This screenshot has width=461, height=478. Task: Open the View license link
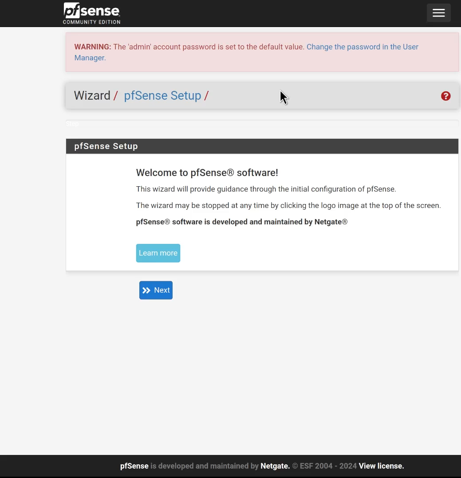pyautogui.click(x=381, y=466)
